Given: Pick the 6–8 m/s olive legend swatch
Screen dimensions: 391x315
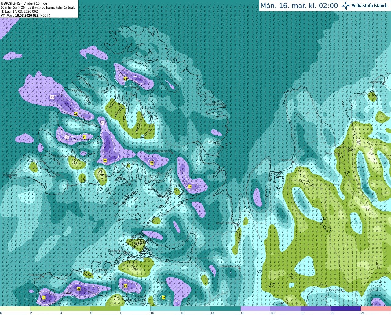Looking at the screenshot, I should click(105, 309).
